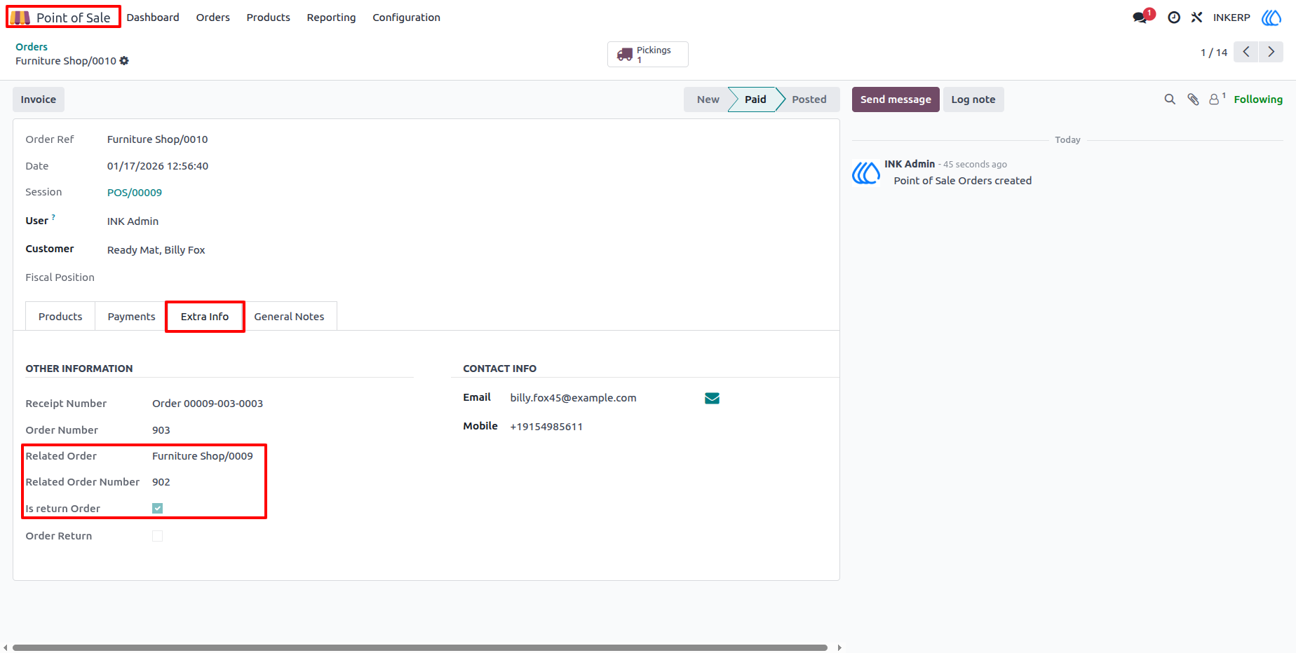This screenshot has width=1296, height=653.
Task: Go to the next order record
Action: [1271, 52]
